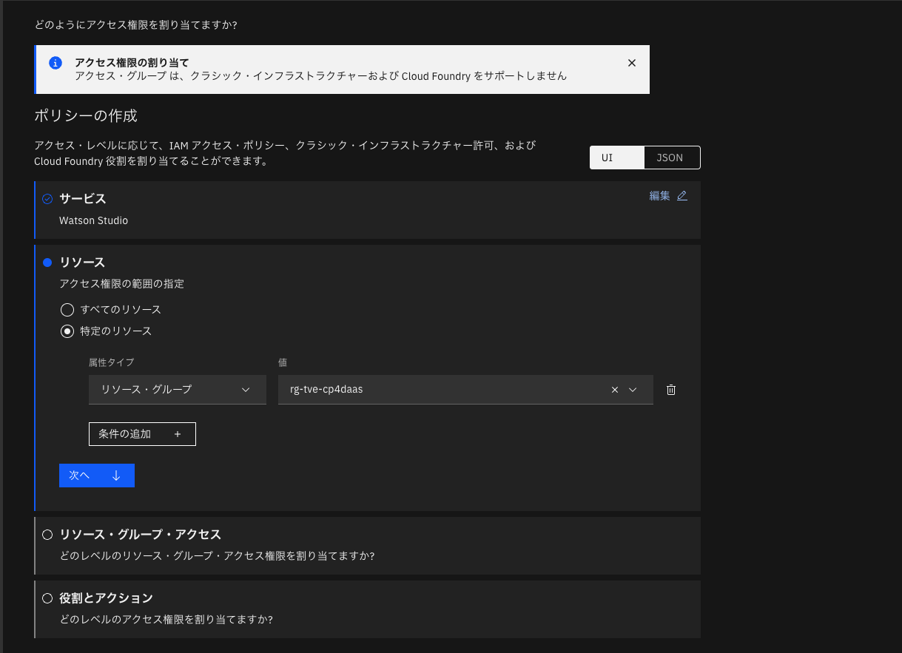
Task: Switch to the UI tab
Action: (616, 158)
